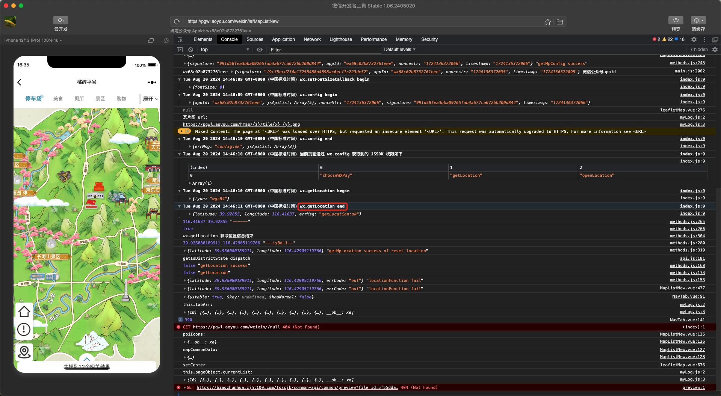
Task: Expand the {fontSize: 0} object
Action: click(x=190, y=87)
